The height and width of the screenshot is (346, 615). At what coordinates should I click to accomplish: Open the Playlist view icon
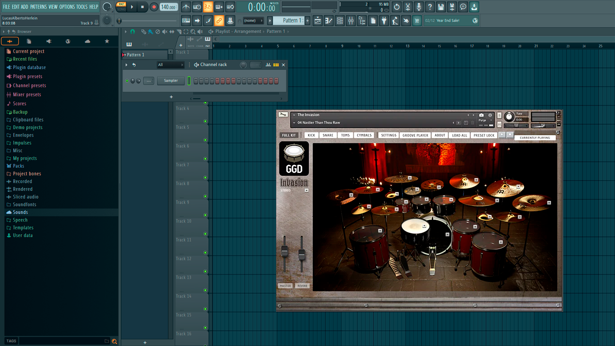tap(318, 20)
